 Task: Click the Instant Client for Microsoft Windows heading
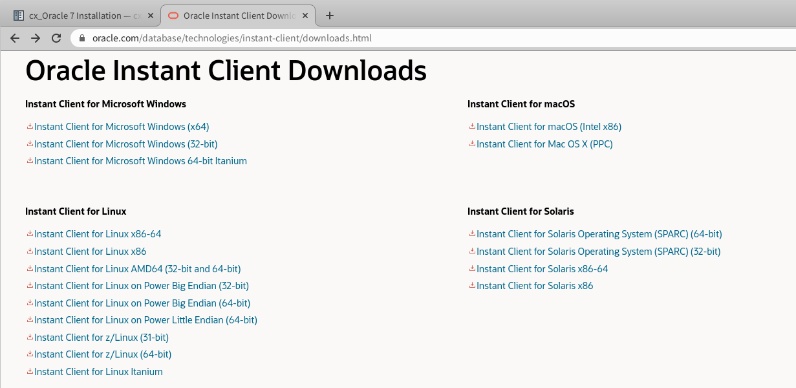[x=105, y=104]
